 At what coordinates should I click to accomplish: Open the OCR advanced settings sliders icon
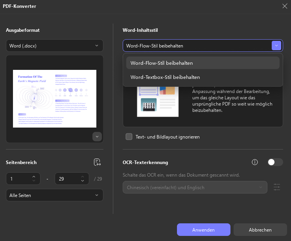[x=277, y=187]
